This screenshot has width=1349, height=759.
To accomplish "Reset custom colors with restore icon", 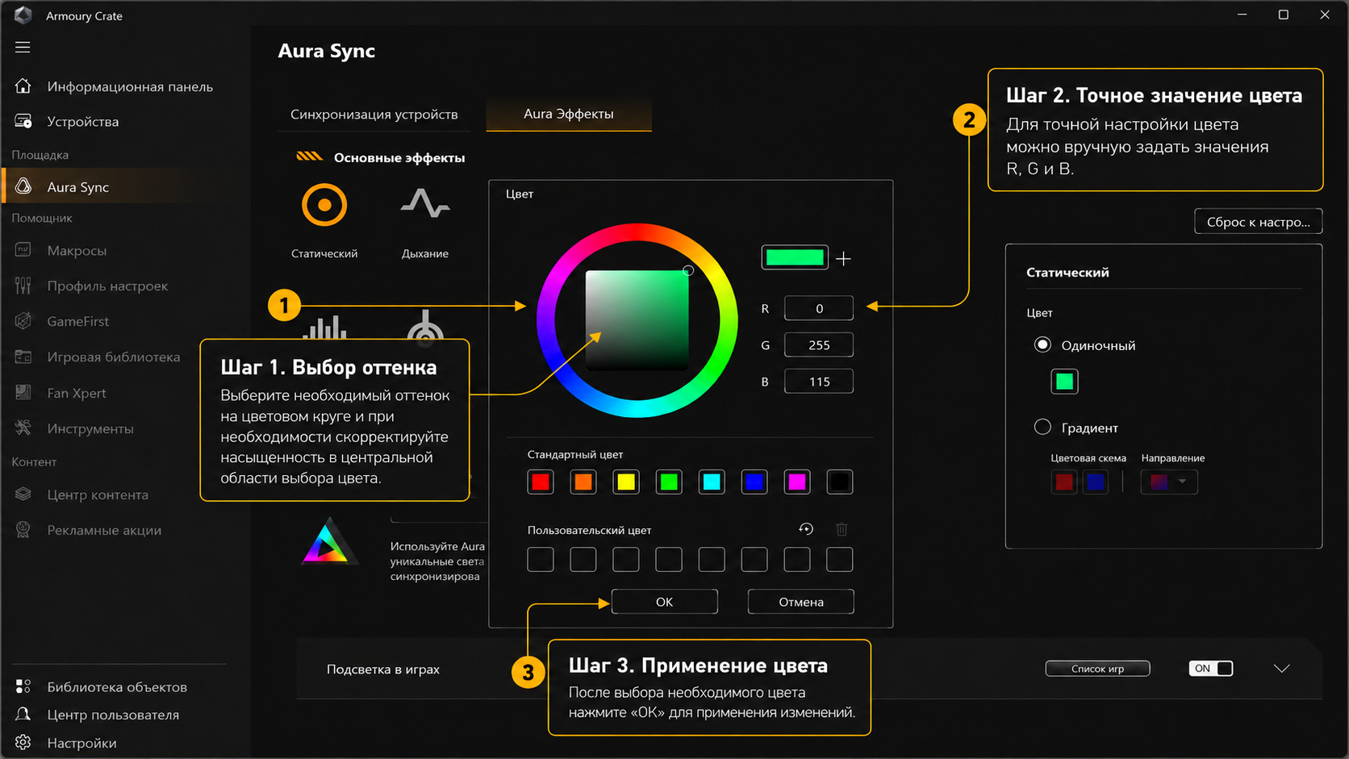I will 806,529.
